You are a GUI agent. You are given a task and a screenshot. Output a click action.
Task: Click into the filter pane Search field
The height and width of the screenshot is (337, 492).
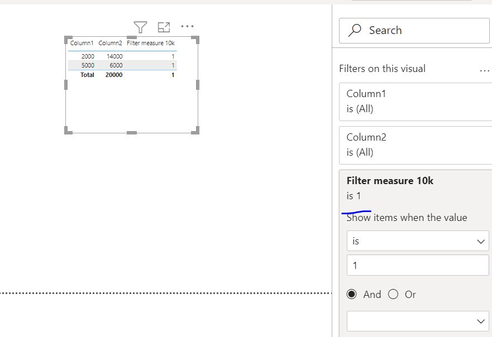414,31
